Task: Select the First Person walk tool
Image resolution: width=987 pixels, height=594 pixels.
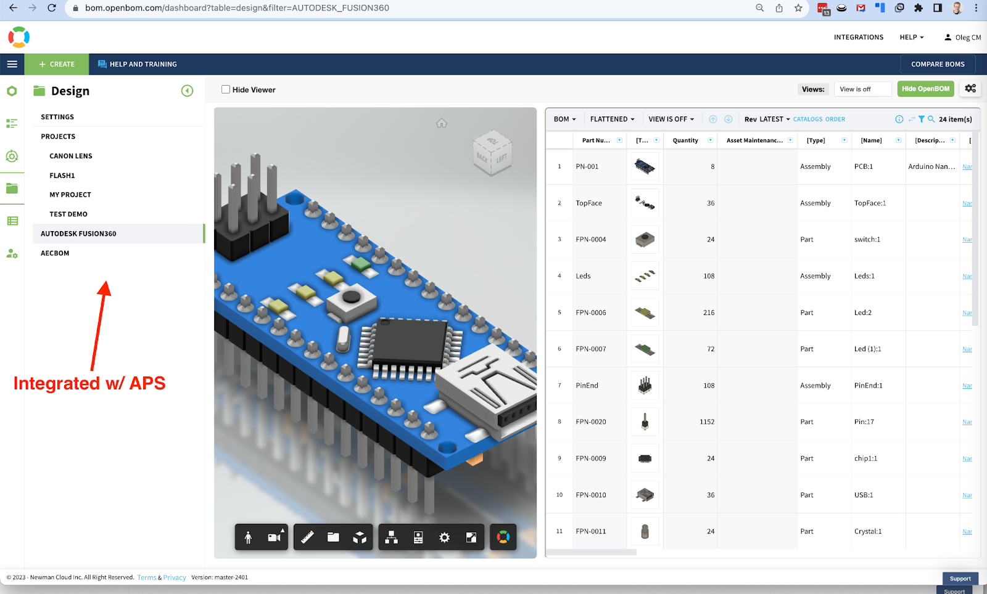Action: click(x=248, y=537)
